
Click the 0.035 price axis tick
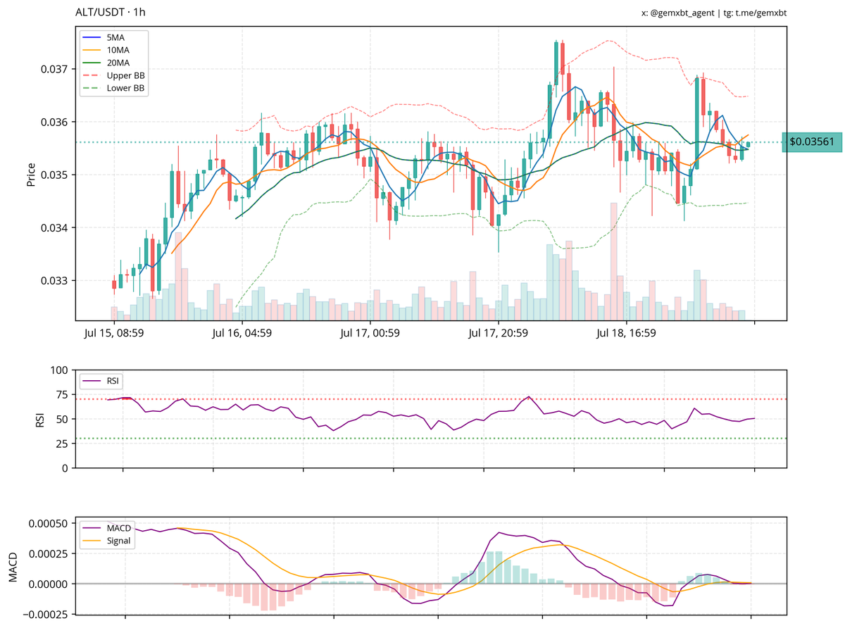53,175
